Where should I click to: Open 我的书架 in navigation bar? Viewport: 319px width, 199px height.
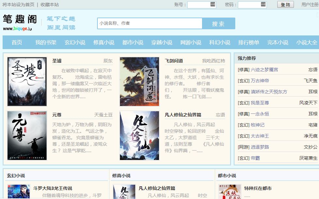46,43
